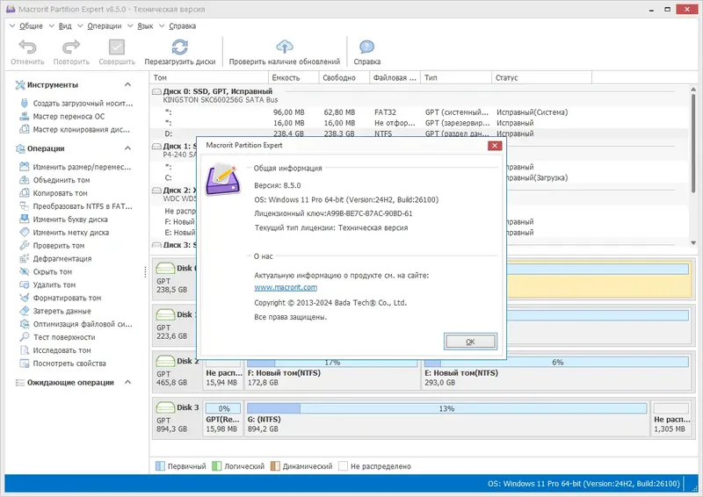The width and height of the screenshot is (703, 497).
Task: Sort by the Тип column header
Action: click(x=456, y=77)
